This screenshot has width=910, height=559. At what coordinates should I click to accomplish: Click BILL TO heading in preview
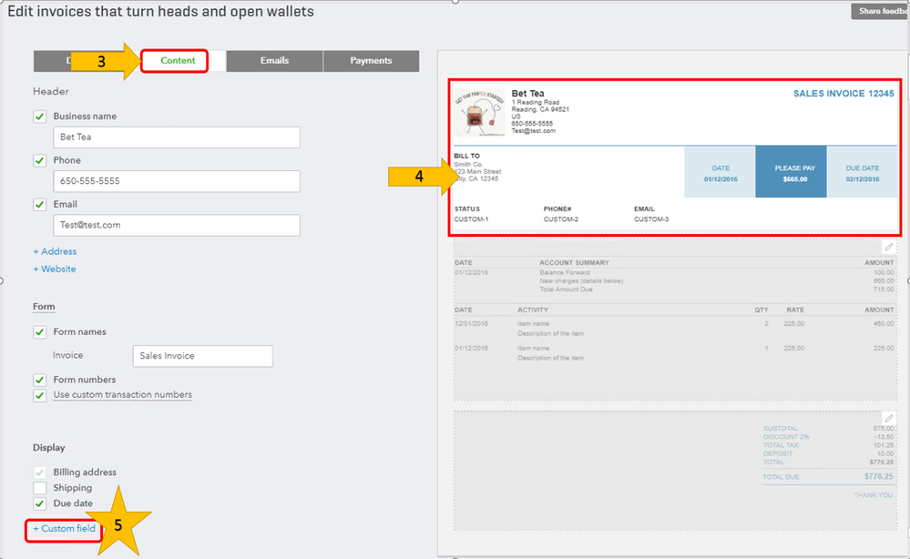click(466, 156)
